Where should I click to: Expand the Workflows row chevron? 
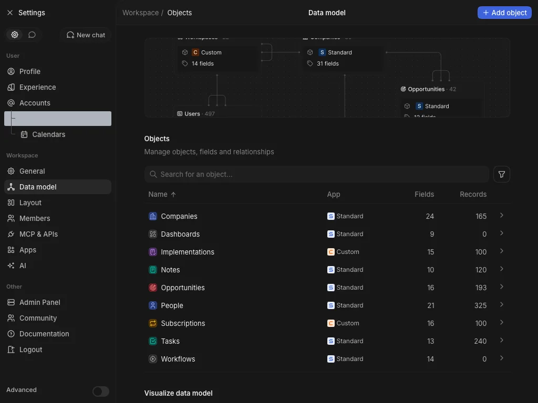(x=502, y=358)
